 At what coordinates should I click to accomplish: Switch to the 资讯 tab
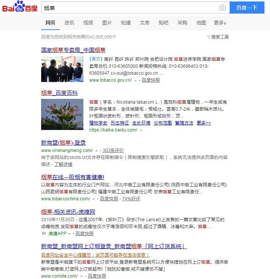(69, 23)
